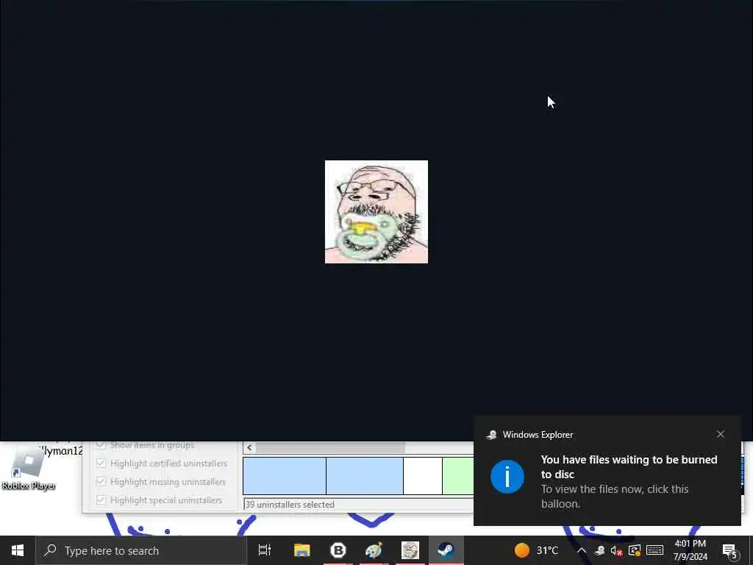The image size is (753, 565).
Task: Toggle Show items in groups checkbox
Action: 101,445
